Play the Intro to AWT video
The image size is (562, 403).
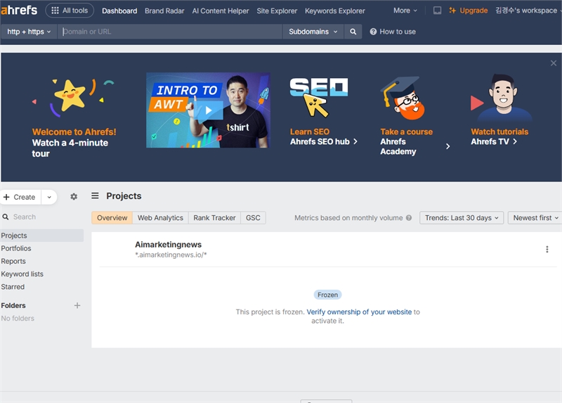tap(208, 110)
